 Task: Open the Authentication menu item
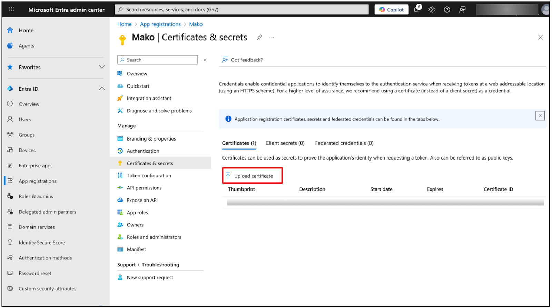point(143,151)
